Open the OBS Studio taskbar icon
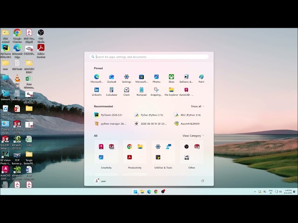The height and width of the screenshot is (223, 298). 163,192
